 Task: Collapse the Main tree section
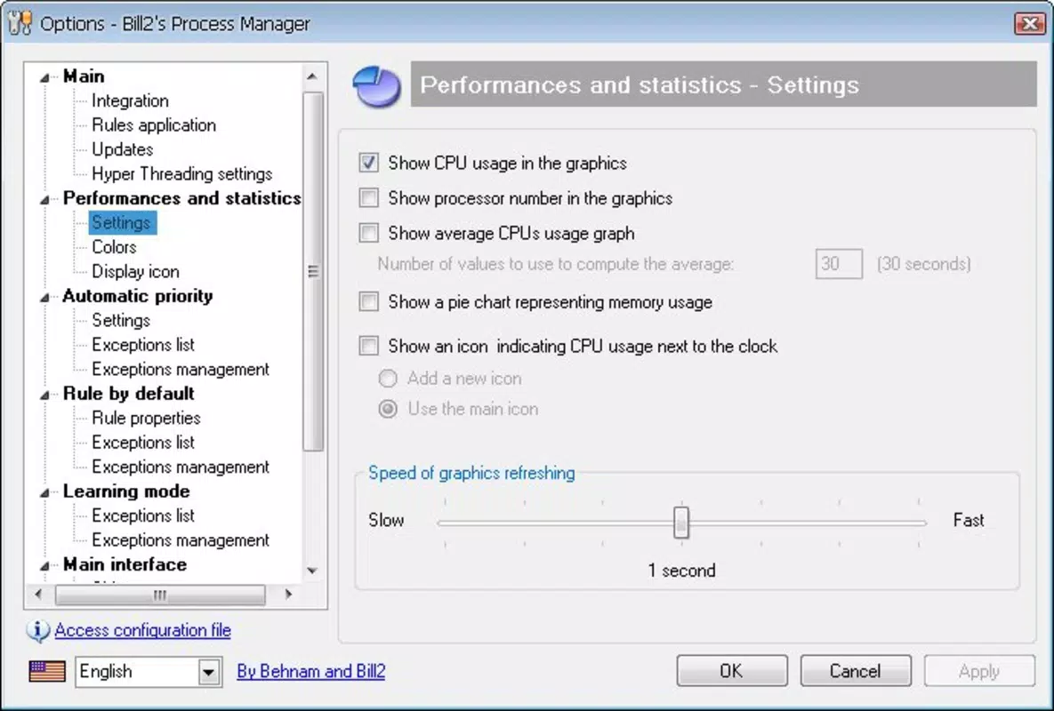pos(45,77)
